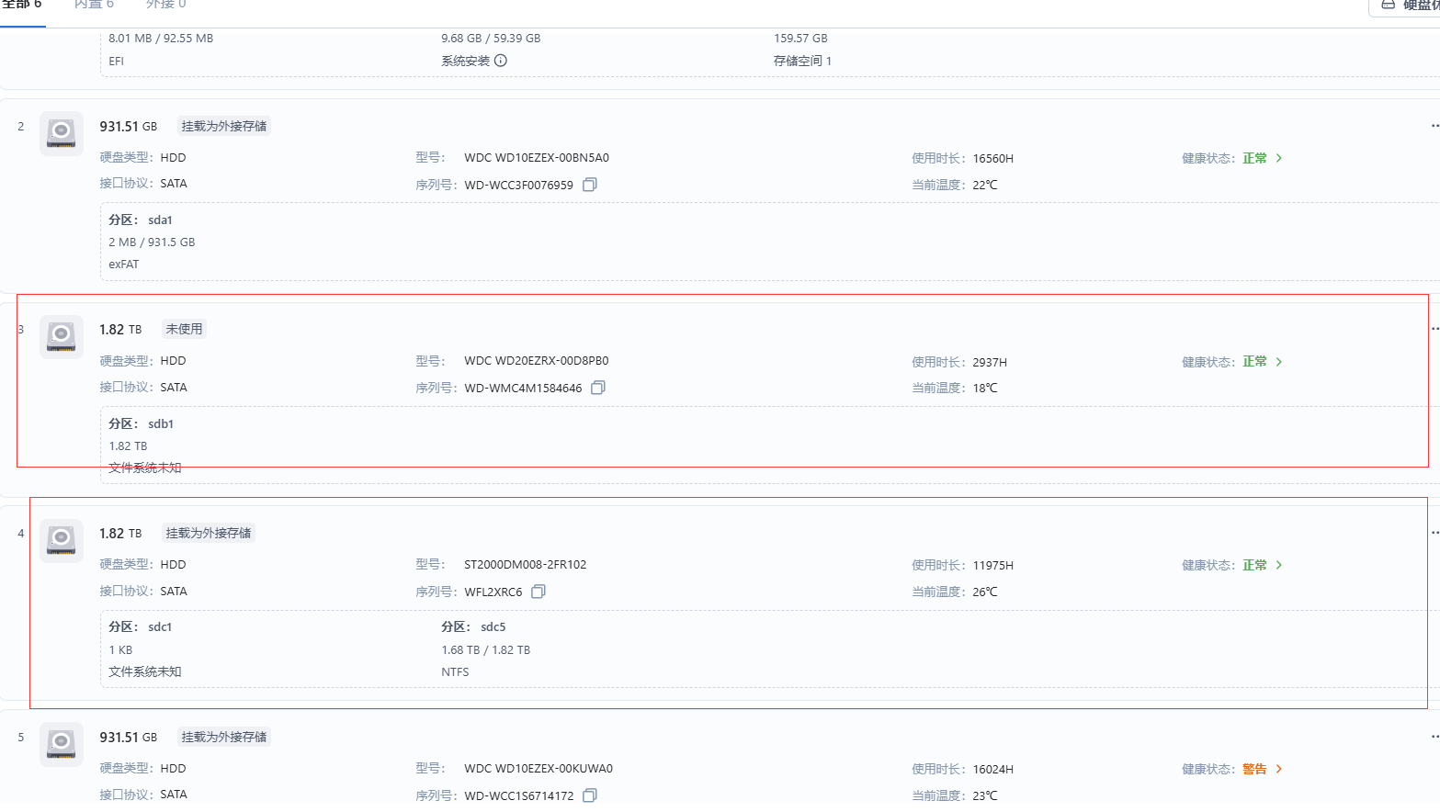Expand health status arrow for WD20EZRX disk
The height and width of the screenshot is (812, 1440).
(1279, 362)
